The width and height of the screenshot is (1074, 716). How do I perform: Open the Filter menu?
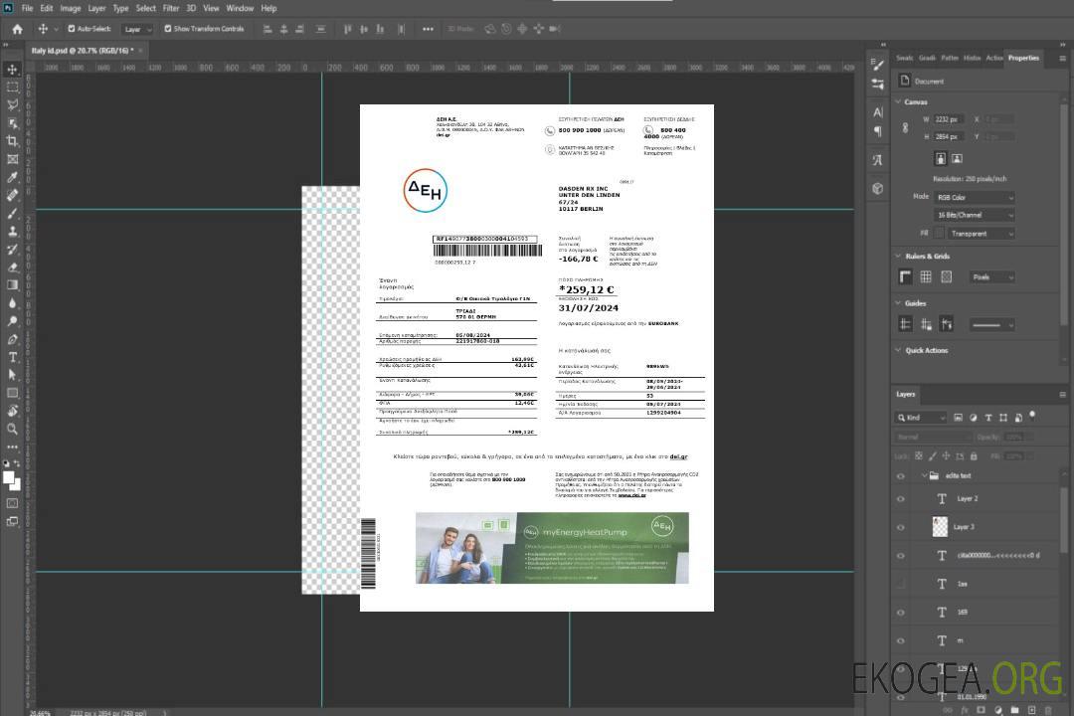coord(171,8)
